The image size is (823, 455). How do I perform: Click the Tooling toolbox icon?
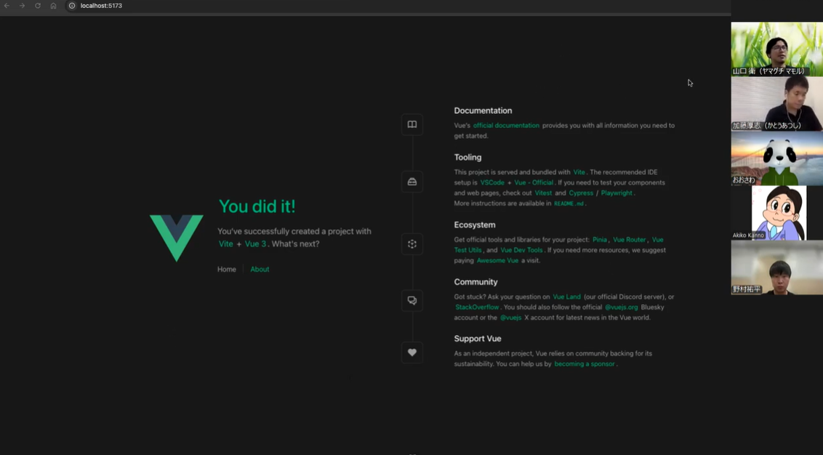412,182
